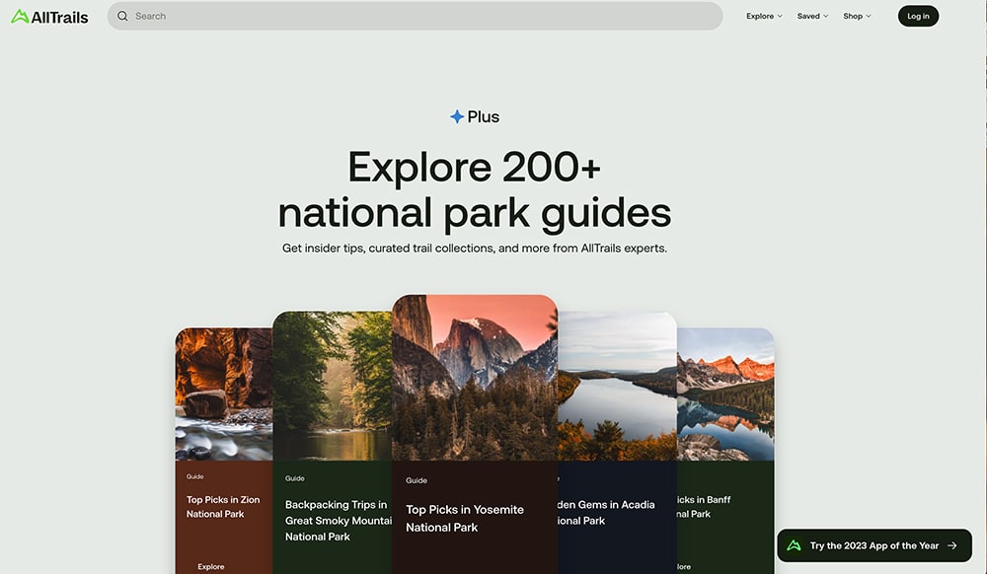
Task: Click the Log in button
Action: pos(918,17)
